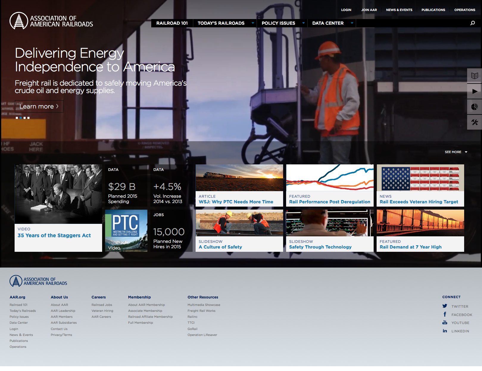The image size is (482, 371).
Task: Select the fourth hero slide indicator
Action: pyautogui.click(x=29, y=118)
